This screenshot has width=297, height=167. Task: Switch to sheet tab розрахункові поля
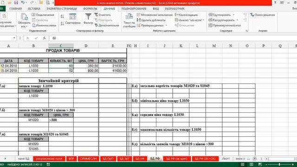49,159
